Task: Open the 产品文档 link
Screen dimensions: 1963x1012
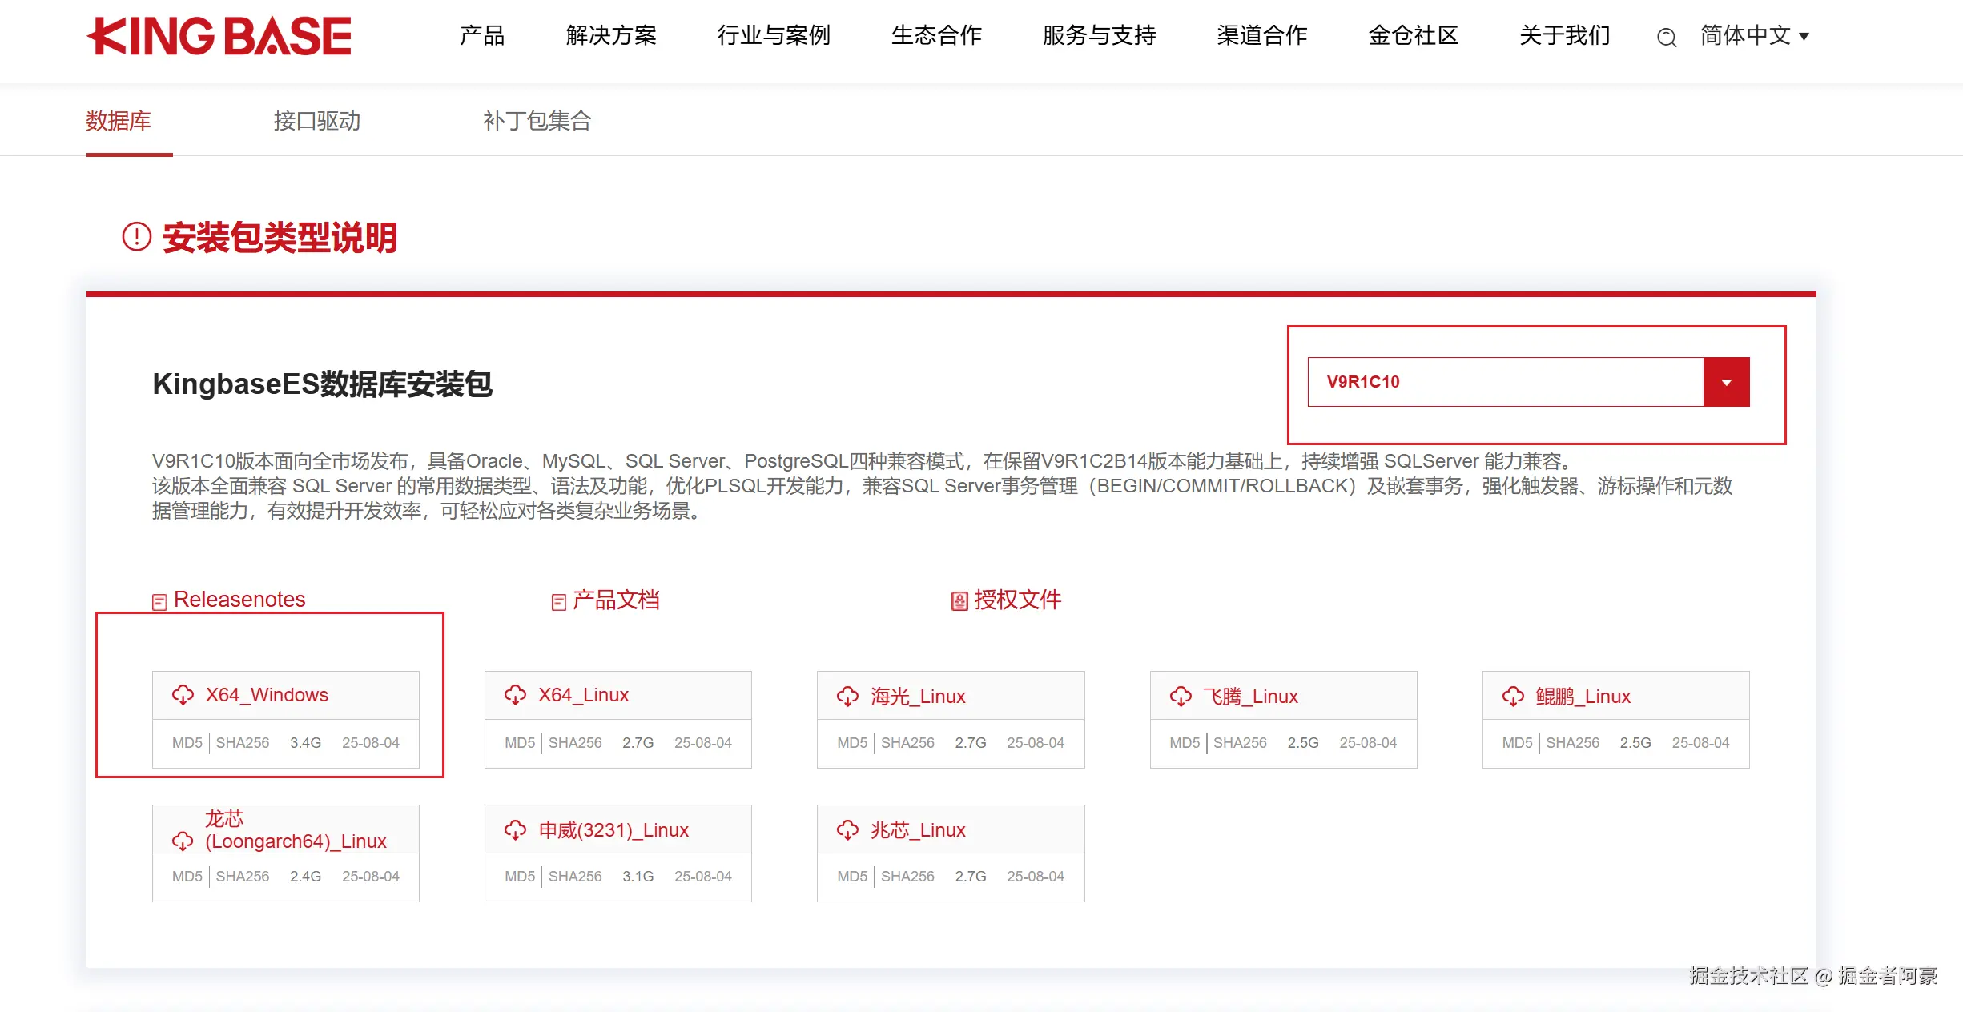Action: point(616,600)
